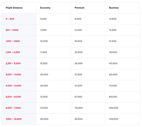Click the 6,001 - 7,000 distance label
The image size is (142, 127).
(x=13, y=108)
